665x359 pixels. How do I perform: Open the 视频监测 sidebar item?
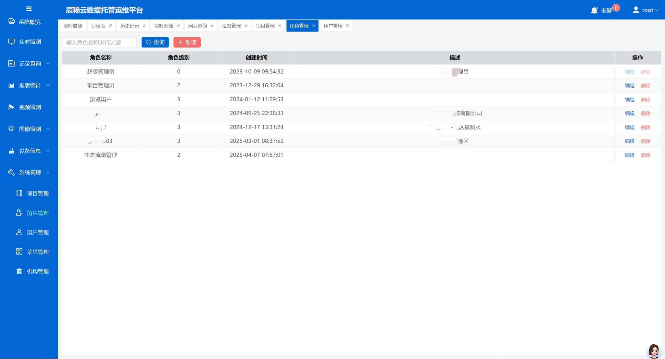(x=30, y=107)
